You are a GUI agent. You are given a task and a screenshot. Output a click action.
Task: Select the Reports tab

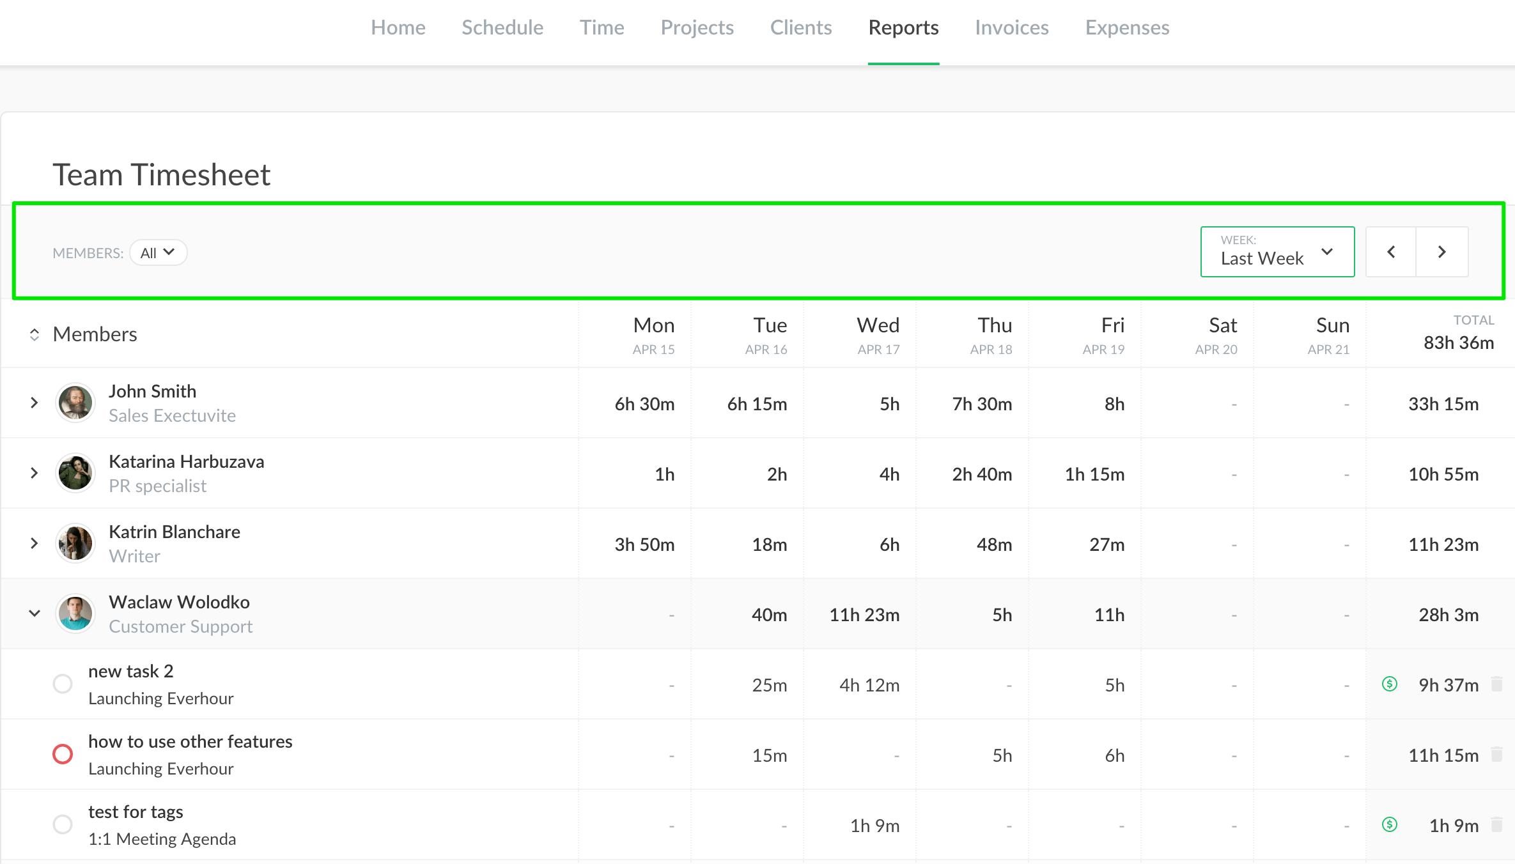(903, 27)
